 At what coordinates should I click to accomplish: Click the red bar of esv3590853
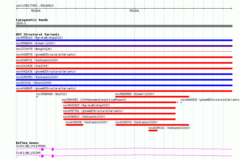(120, 102)
